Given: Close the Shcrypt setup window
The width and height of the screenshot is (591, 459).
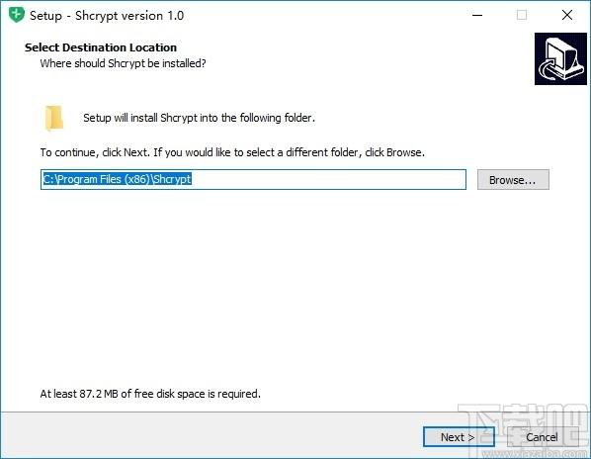Looking at the screenshot, I should coord(567,15).
